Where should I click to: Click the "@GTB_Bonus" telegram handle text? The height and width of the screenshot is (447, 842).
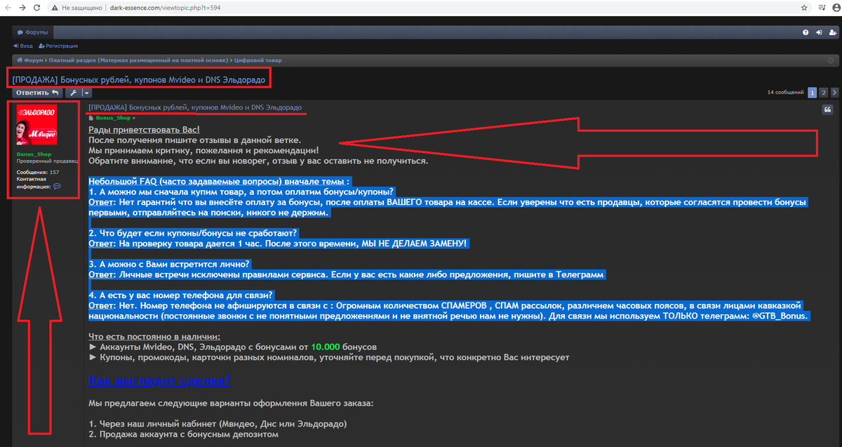779,316
